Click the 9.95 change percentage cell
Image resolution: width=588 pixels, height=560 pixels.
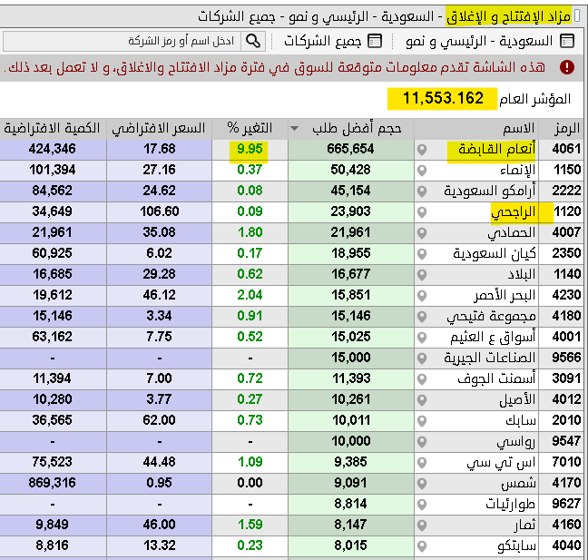click(250, 149)
